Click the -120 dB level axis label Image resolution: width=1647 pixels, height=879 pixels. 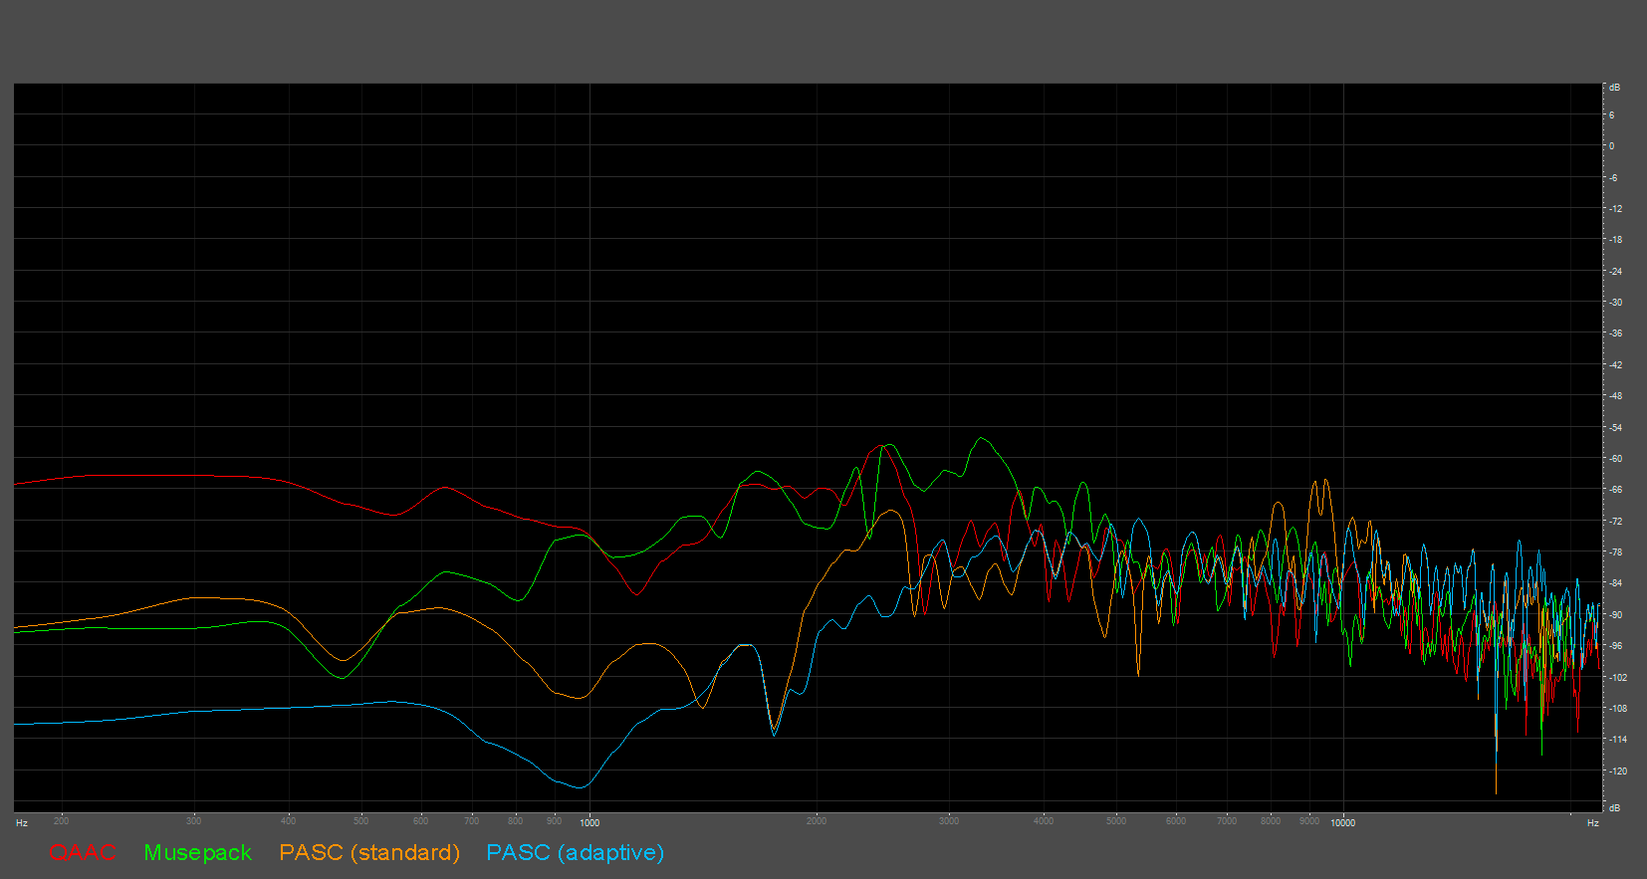(x=1617, y=771)
